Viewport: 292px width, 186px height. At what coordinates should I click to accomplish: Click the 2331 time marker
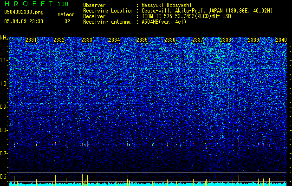pyautogui.click(x=31, y=40)
